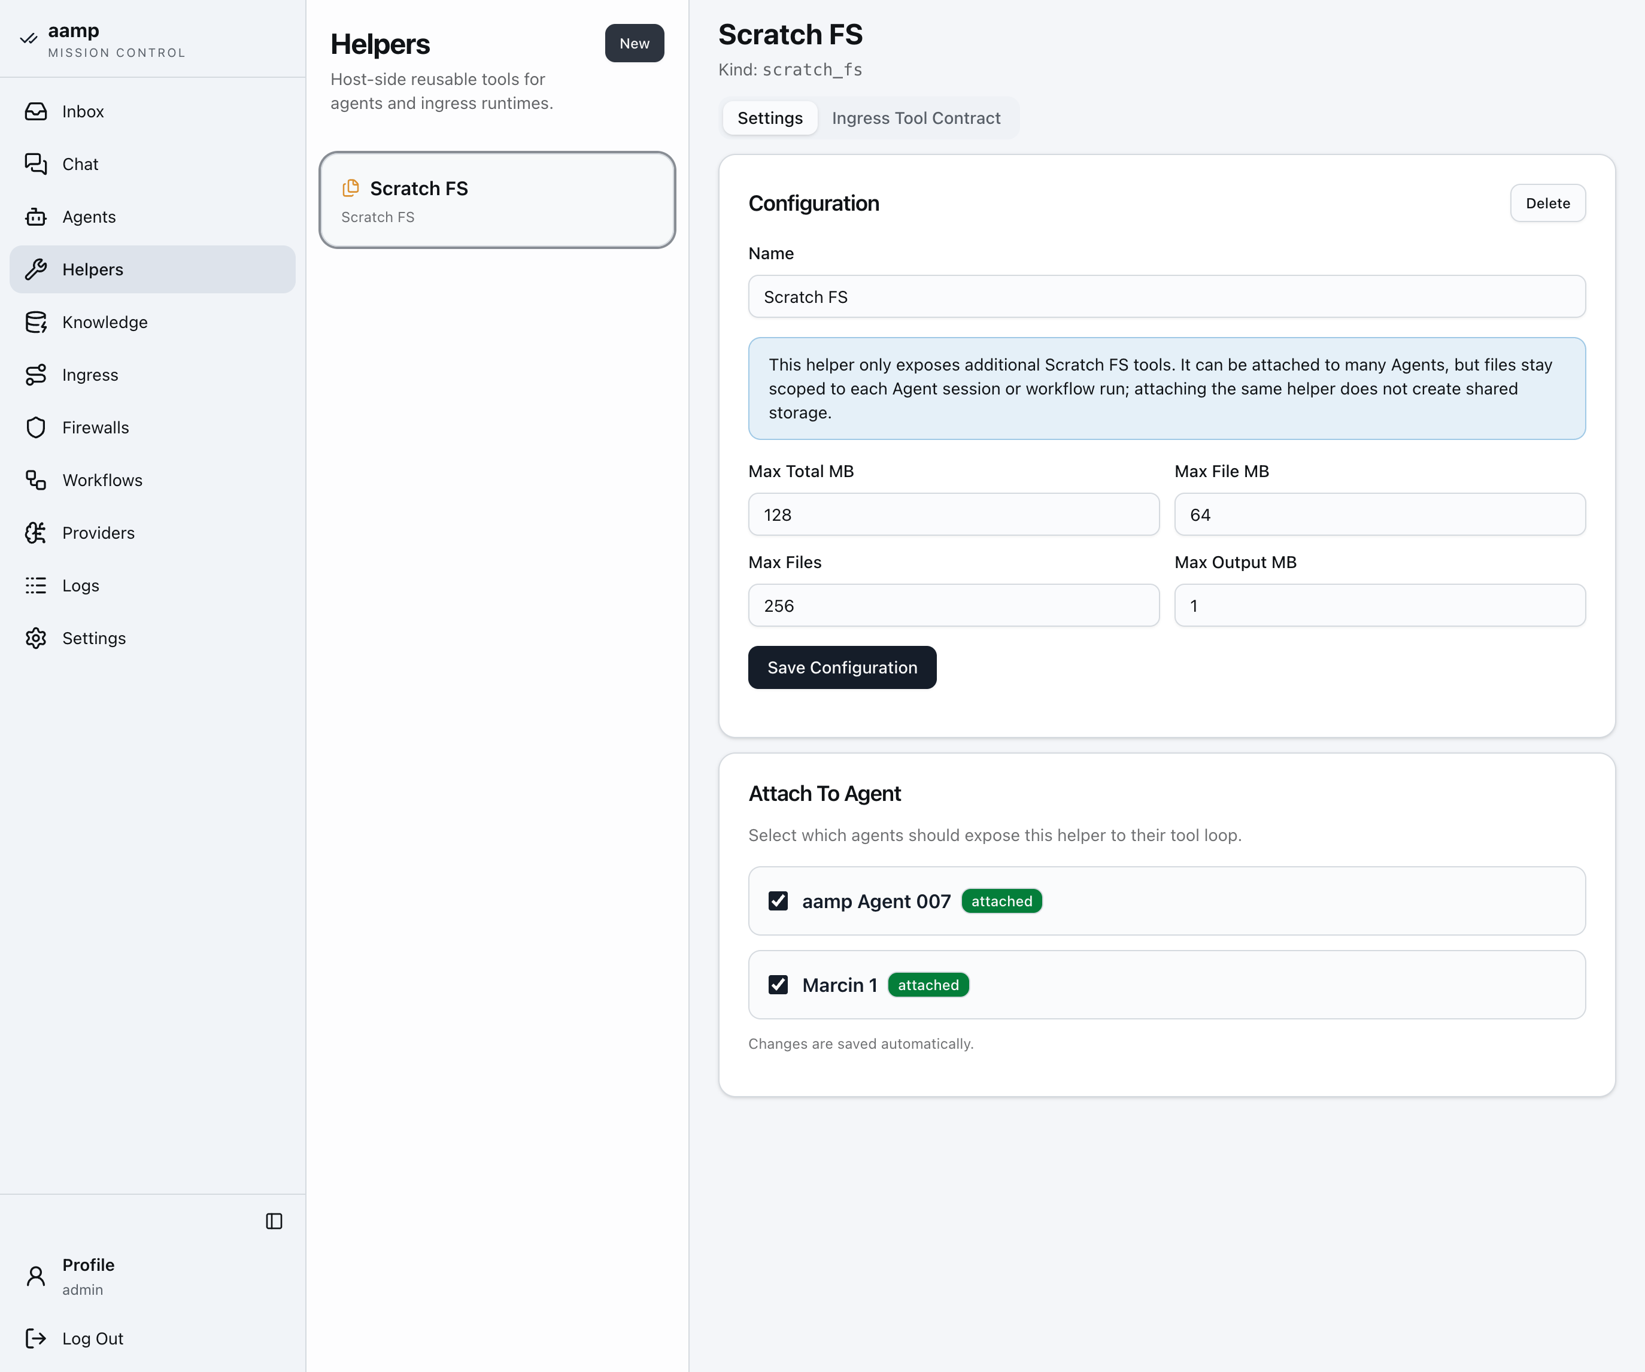
Task: Click Save Configuration
Action: point(842,667)
